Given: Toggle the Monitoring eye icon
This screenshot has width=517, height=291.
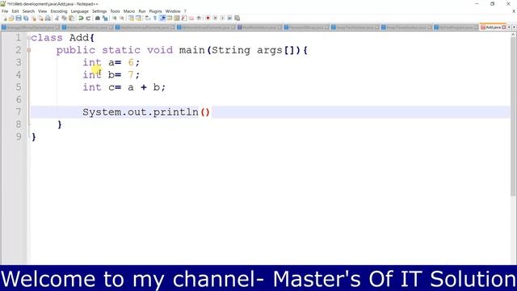Looking at the screenshot, I should click(x=199, y=18).
